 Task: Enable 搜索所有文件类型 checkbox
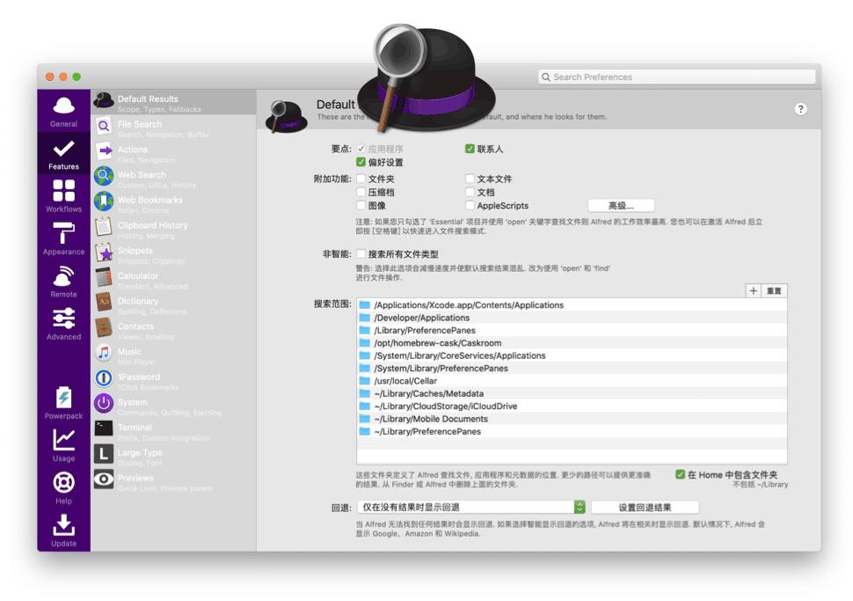point(361,253)
